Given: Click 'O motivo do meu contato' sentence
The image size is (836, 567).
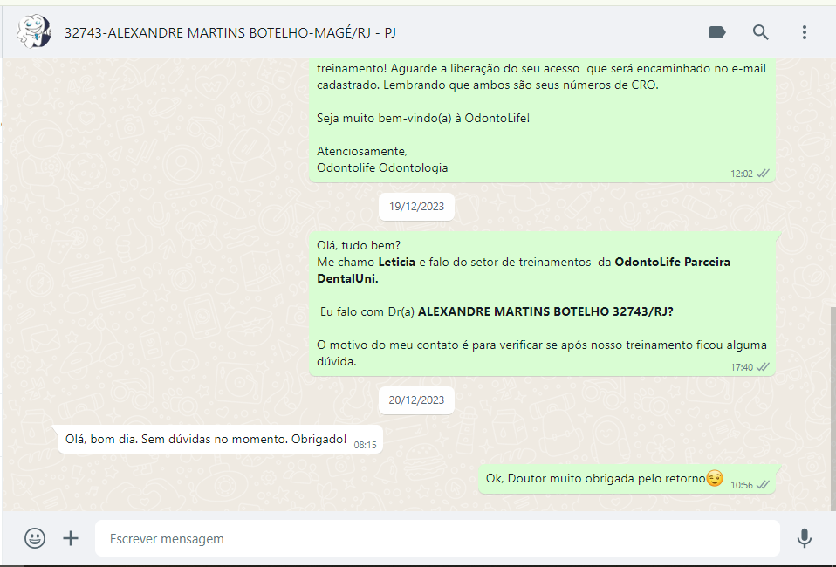Looking at the screenshot, I should tap(542, 353).
